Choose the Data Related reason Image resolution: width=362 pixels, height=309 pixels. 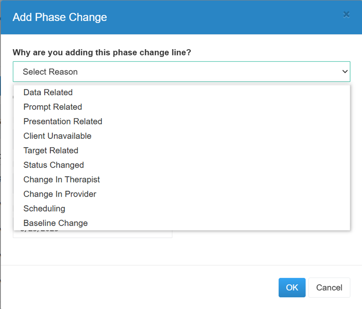(182, 92)
